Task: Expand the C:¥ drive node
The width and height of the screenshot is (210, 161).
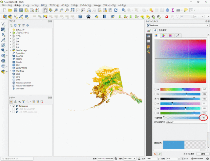Action: (x=10, y=39)
